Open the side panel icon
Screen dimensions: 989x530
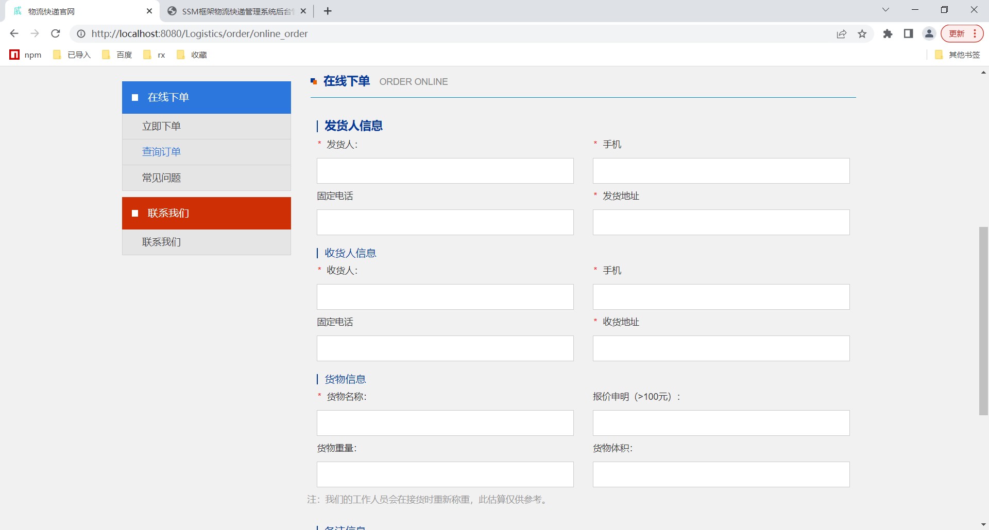[908, 34]
